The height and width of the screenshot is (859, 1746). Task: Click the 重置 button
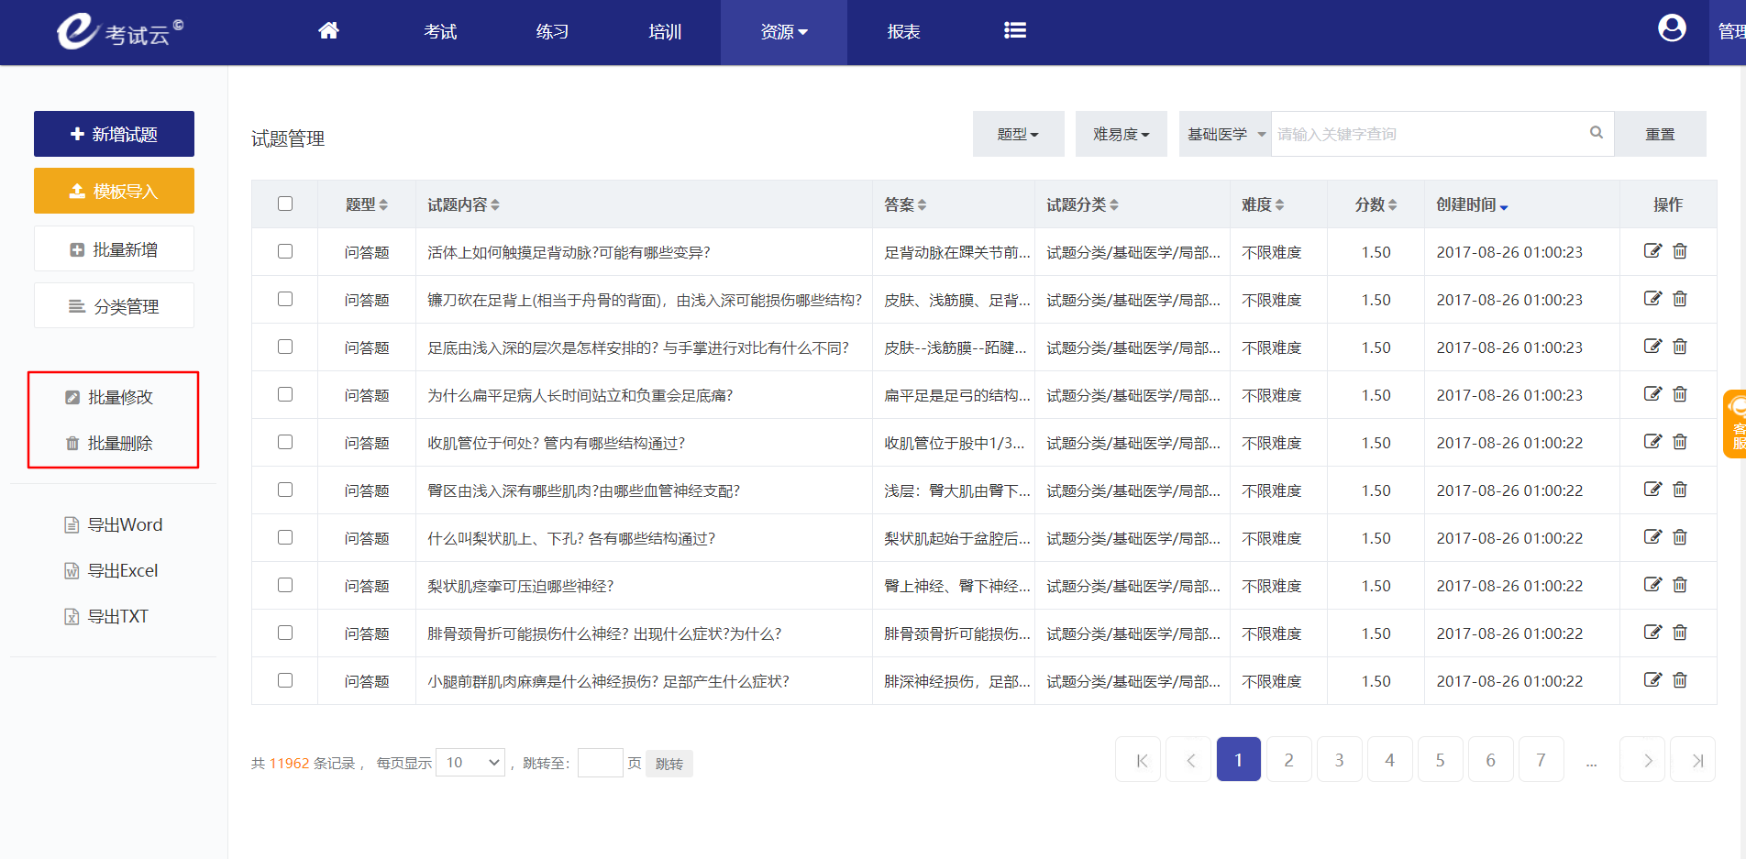(x=1660, y=134)
